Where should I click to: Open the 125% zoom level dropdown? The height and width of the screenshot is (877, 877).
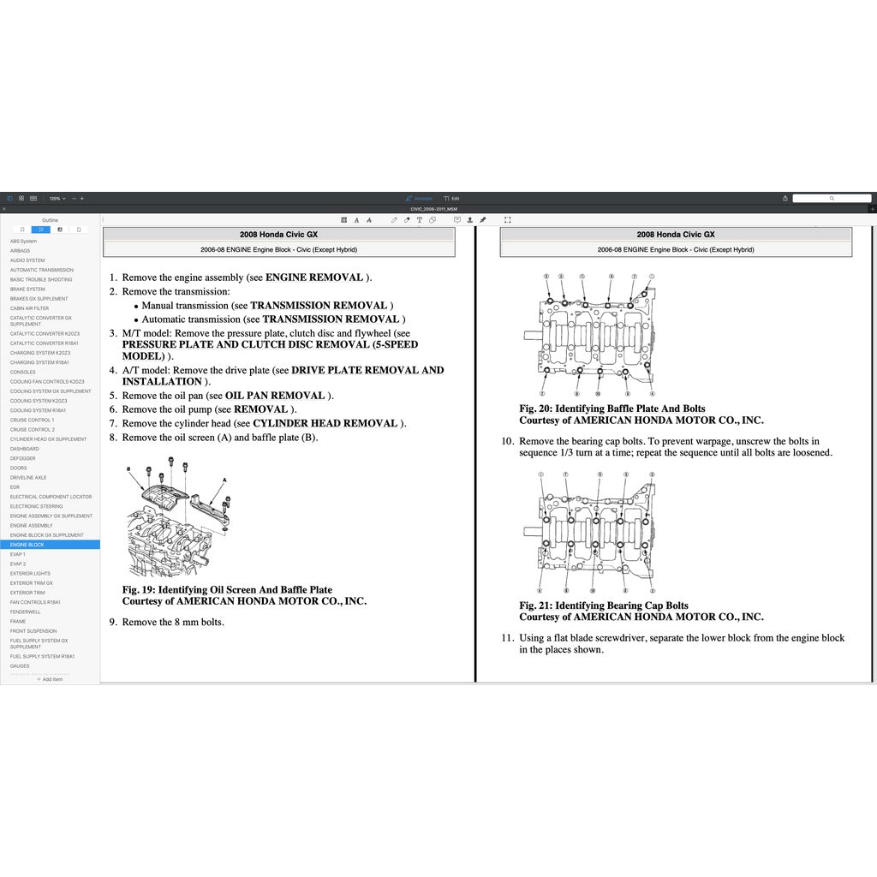pos(56,198)
